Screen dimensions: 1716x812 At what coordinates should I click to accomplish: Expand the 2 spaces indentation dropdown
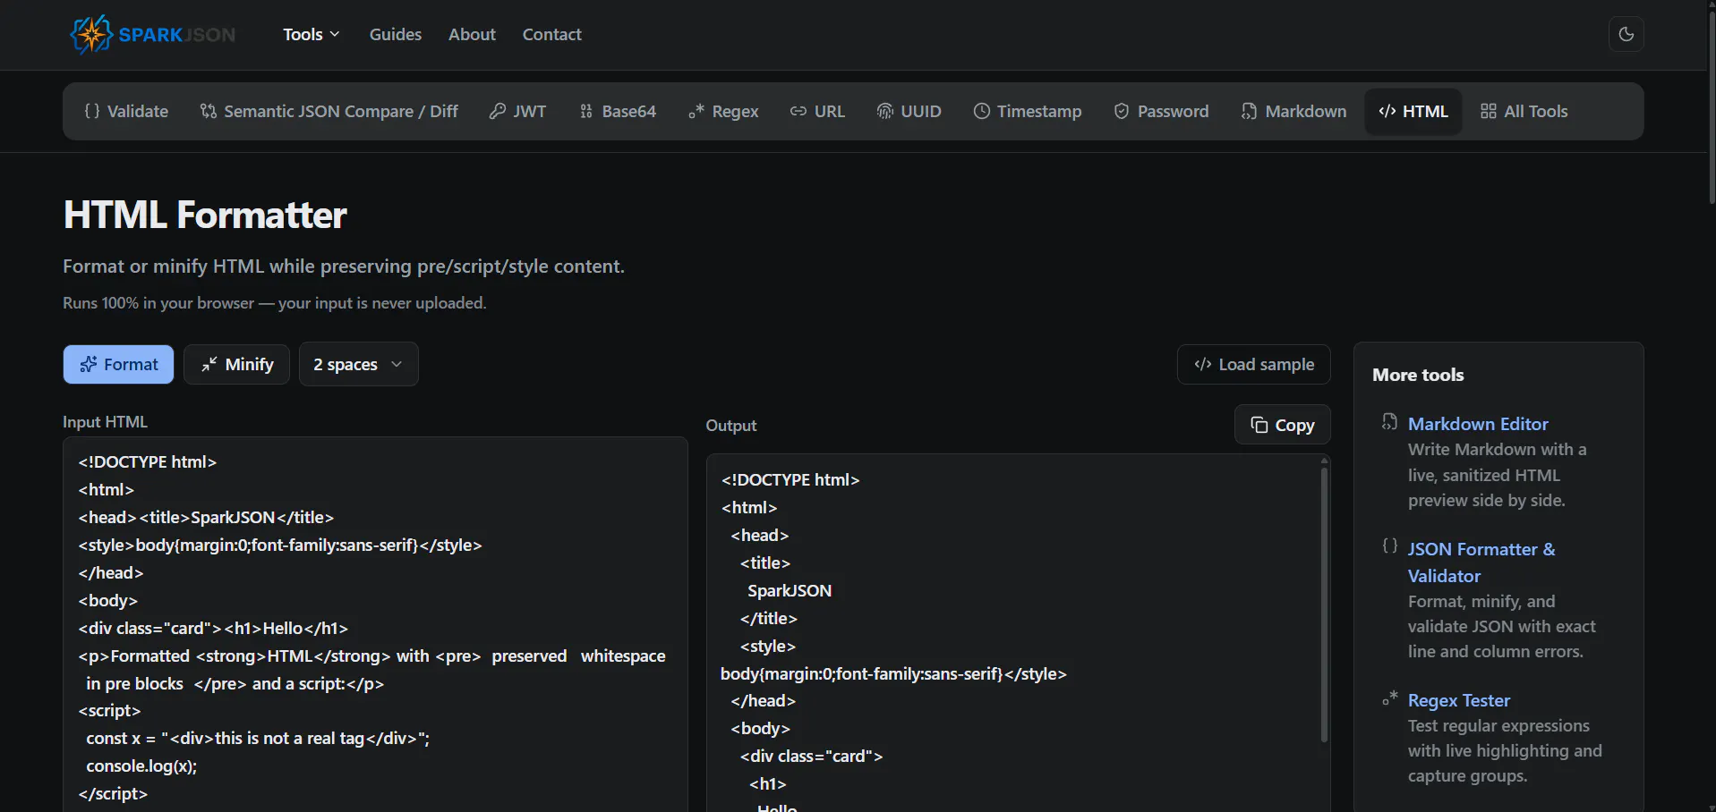coord(358,364)
